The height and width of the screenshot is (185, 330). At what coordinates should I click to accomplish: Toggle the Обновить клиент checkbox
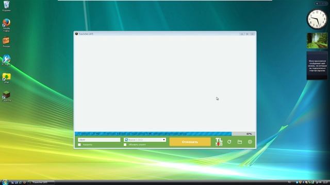coord(125,145)
